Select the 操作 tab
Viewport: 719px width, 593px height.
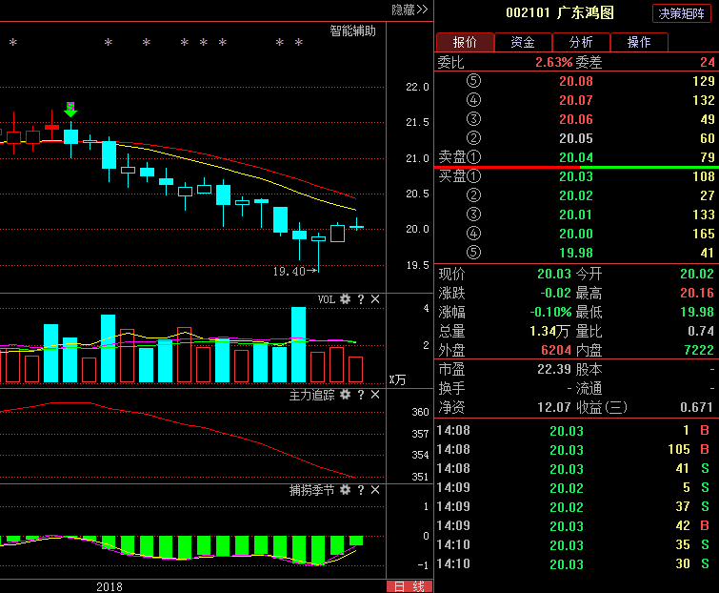coord(639,42)
